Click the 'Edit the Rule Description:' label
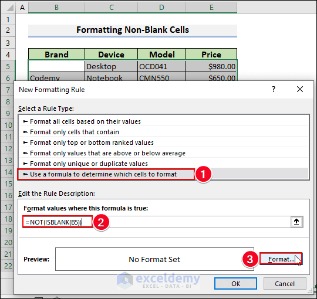 56,193
